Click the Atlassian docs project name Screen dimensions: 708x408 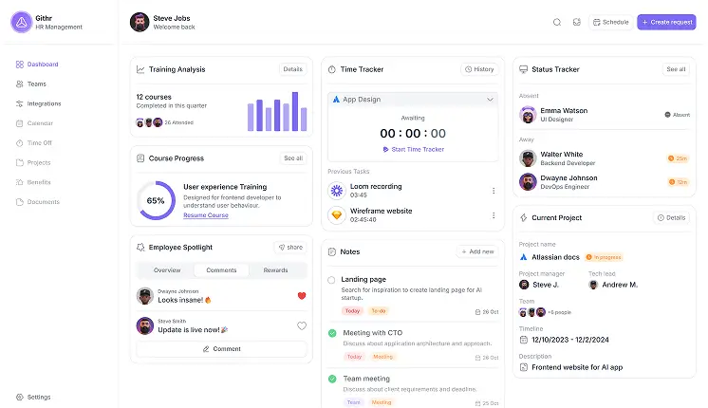pos(555,257)
